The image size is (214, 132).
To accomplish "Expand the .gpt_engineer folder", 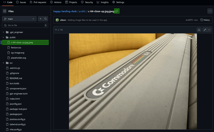I will (3, 32).
